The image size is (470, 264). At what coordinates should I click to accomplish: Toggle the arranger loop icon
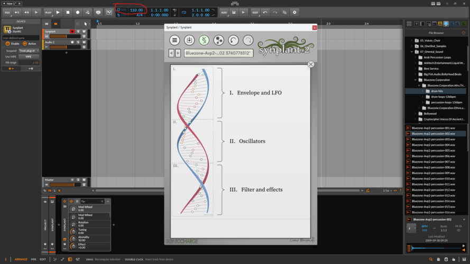coord(184,13)
